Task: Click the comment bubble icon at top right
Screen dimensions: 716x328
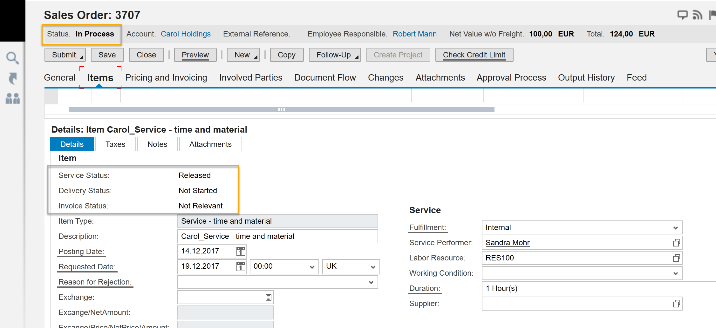Action: [x=682, y=15]
